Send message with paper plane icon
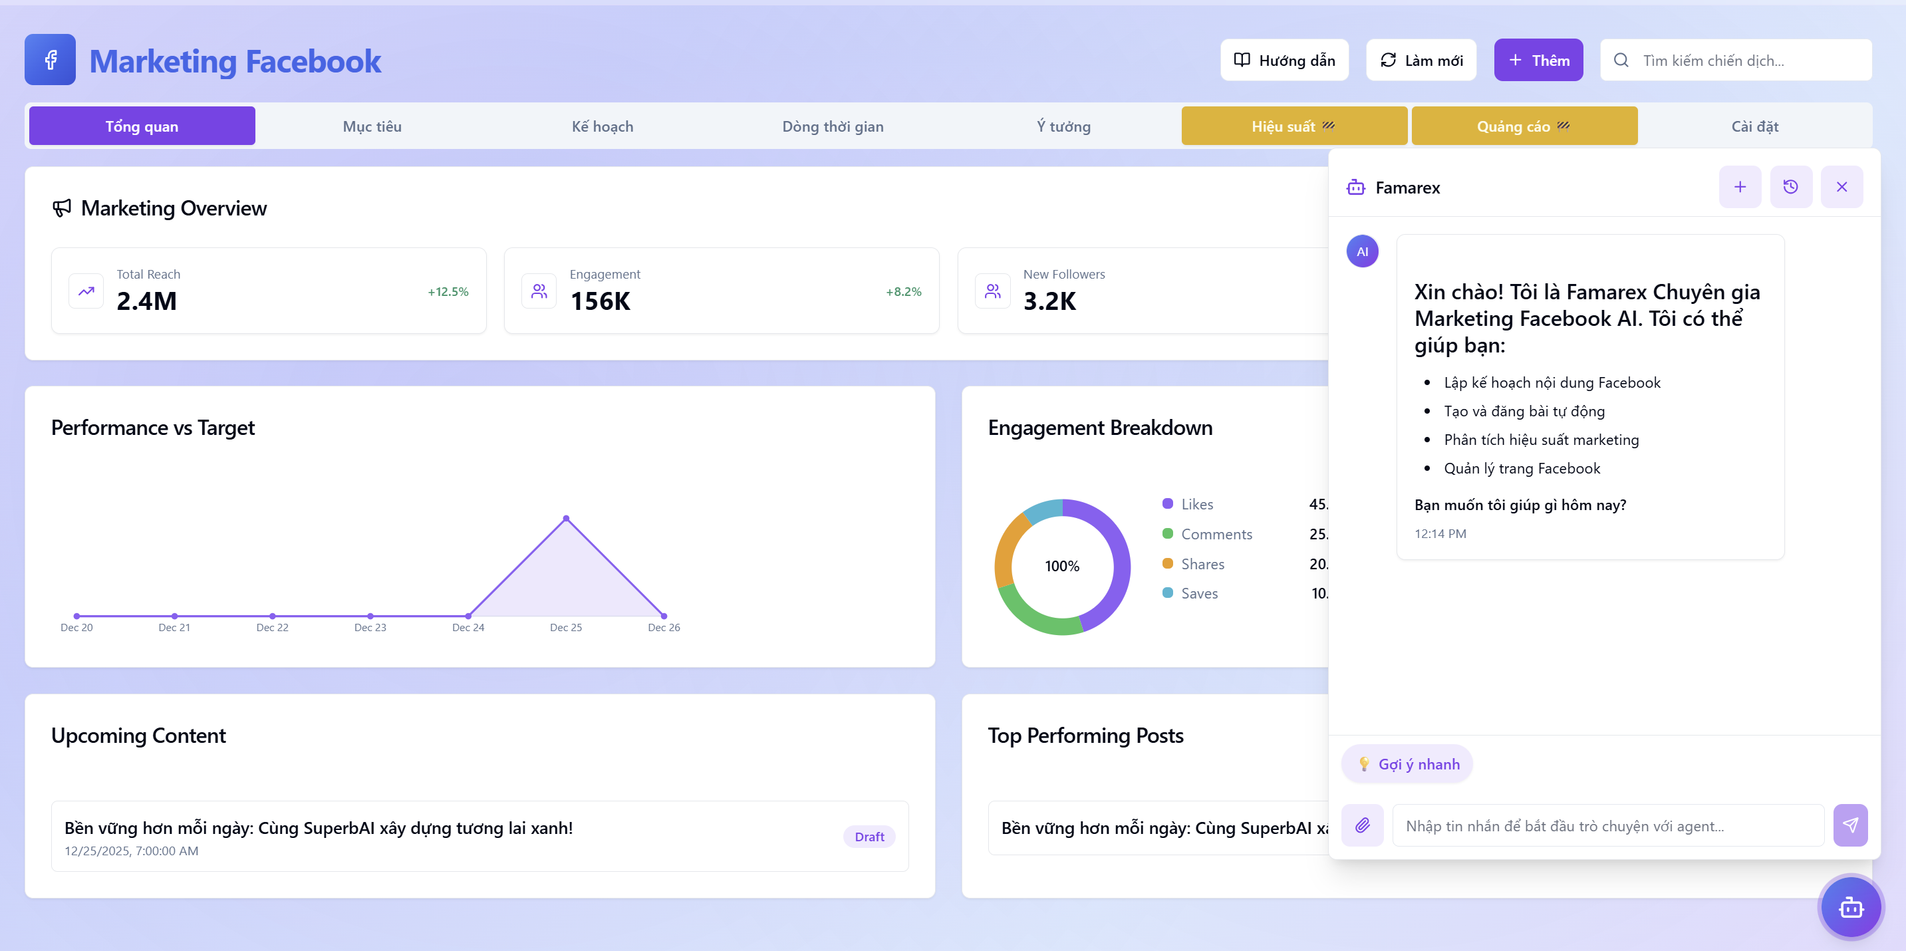This screenshot has width=1906, height=951. [1849, 825]
